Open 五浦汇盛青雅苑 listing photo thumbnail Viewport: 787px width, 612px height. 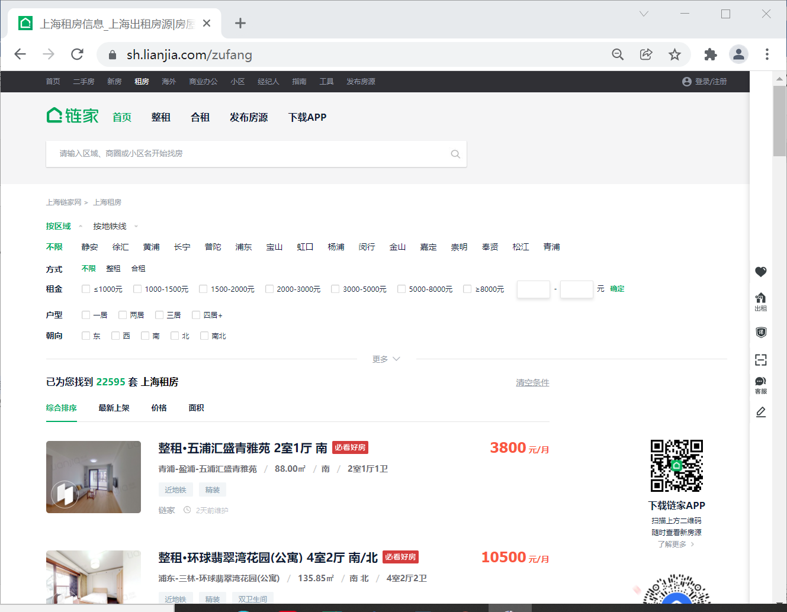coord(94,477)
